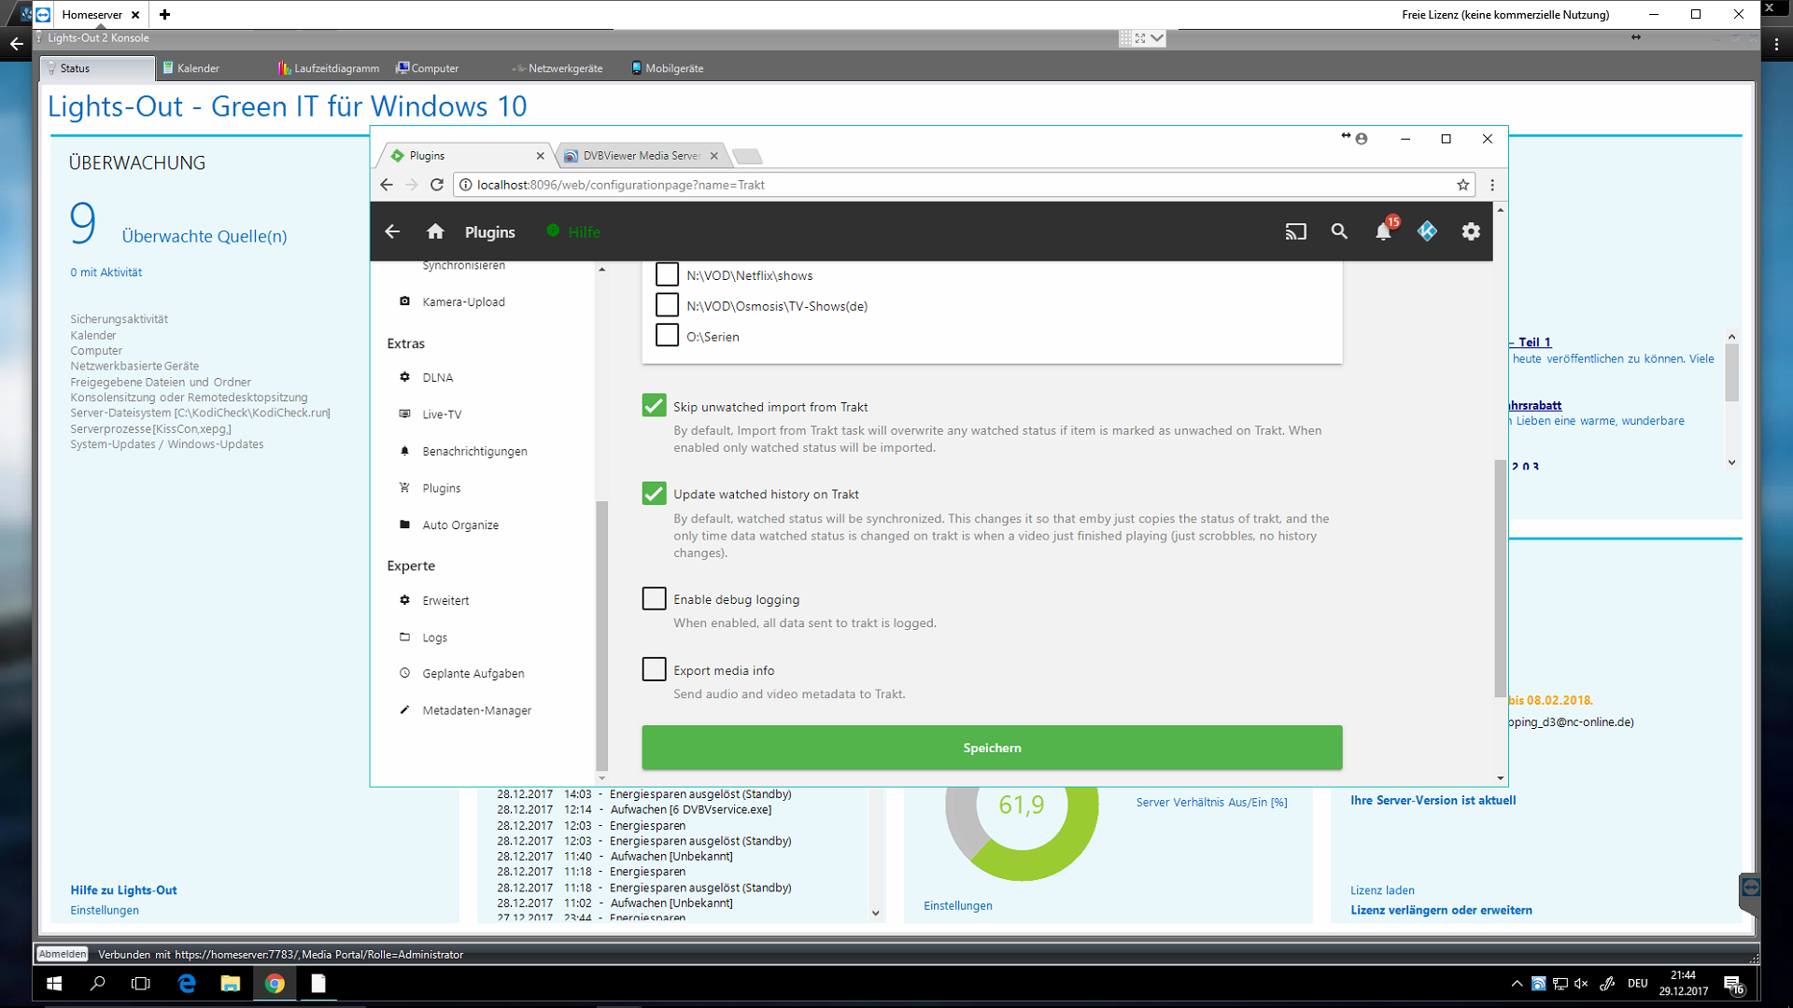1793x1008 pixels.
Task: Open the cast to device icon
Action: click(x=1295, y=231)
